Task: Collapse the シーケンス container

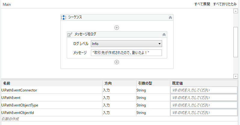Action: coord(170,18)
